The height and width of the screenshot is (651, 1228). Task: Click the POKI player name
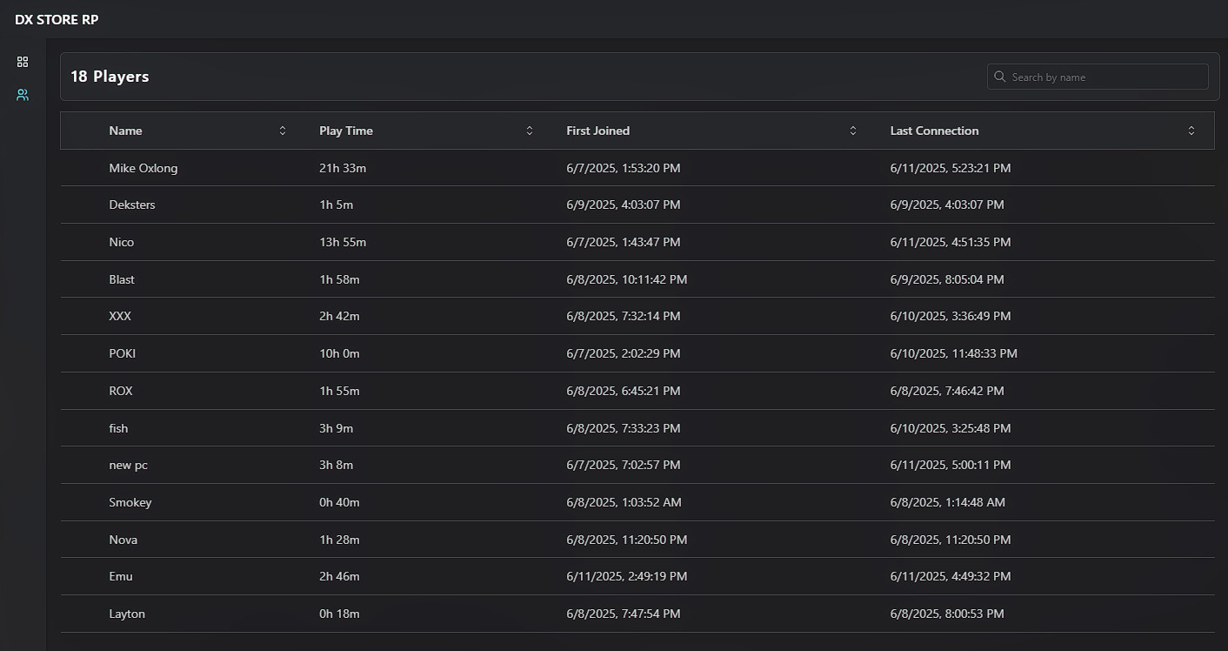coord(123,353)
